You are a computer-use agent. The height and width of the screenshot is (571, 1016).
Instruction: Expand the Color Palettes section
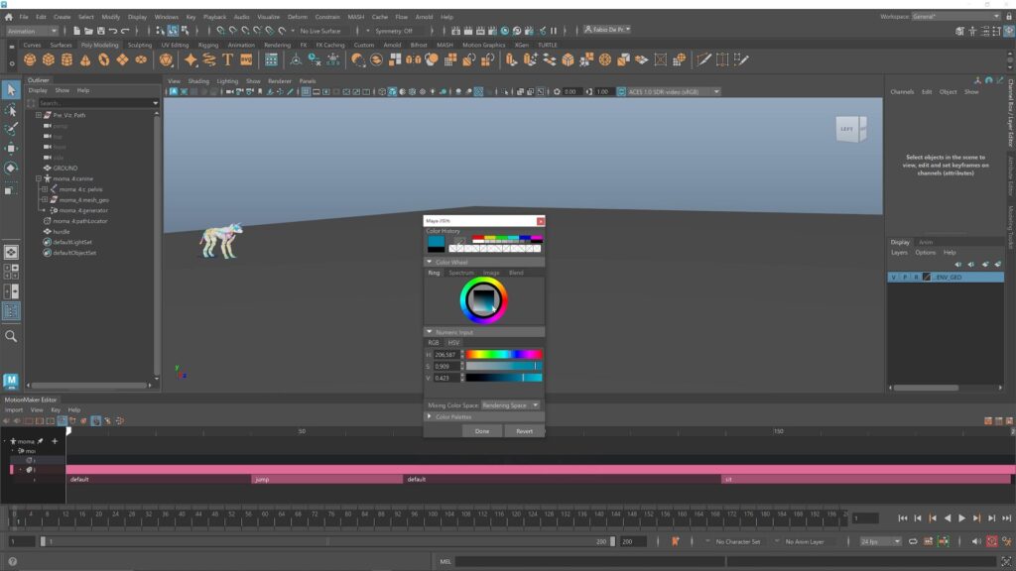[x=453, y=417]
